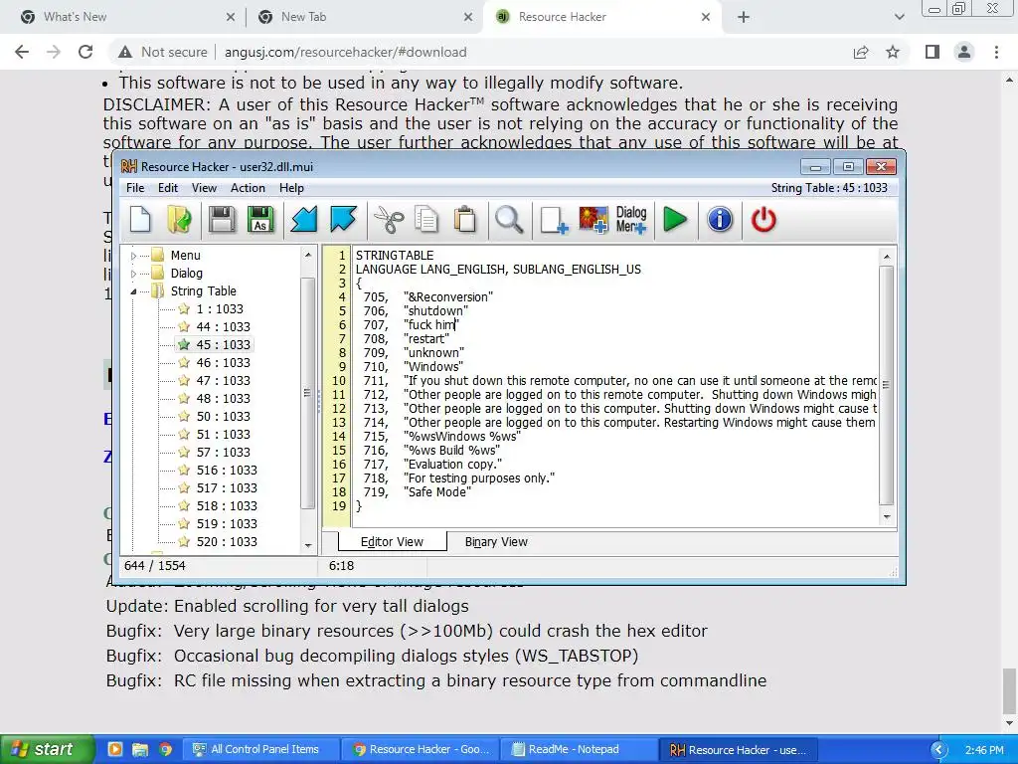Select string table 520 : 1033
This screenshot has width=1018, height=764.
227,542
